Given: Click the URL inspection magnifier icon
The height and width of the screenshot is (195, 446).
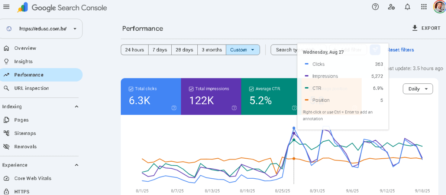Looking at the screenshot, I should 6,88.
